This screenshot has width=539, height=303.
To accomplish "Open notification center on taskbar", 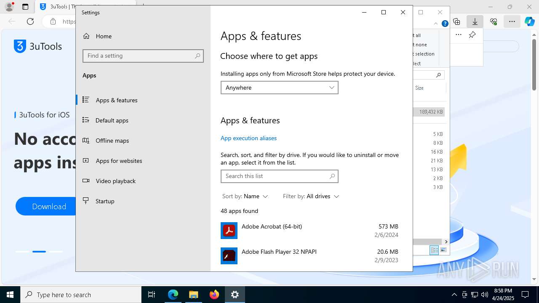I will click(x=525, y=295).
